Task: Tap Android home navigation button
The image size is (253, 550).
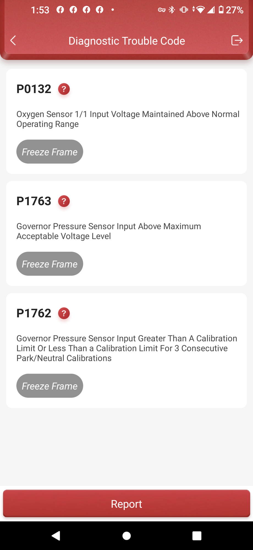Action: 127,536
